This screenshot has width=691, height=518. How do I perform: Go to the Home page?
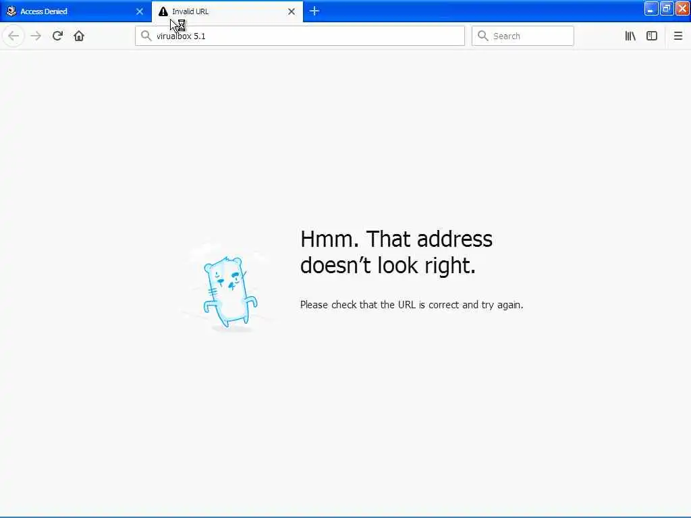pyautogui.click(x=79, y=36)
